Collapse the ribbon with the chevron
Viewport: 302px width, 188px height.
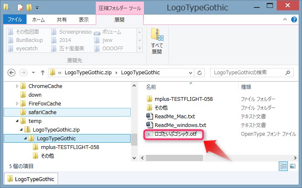click(285, 20)
